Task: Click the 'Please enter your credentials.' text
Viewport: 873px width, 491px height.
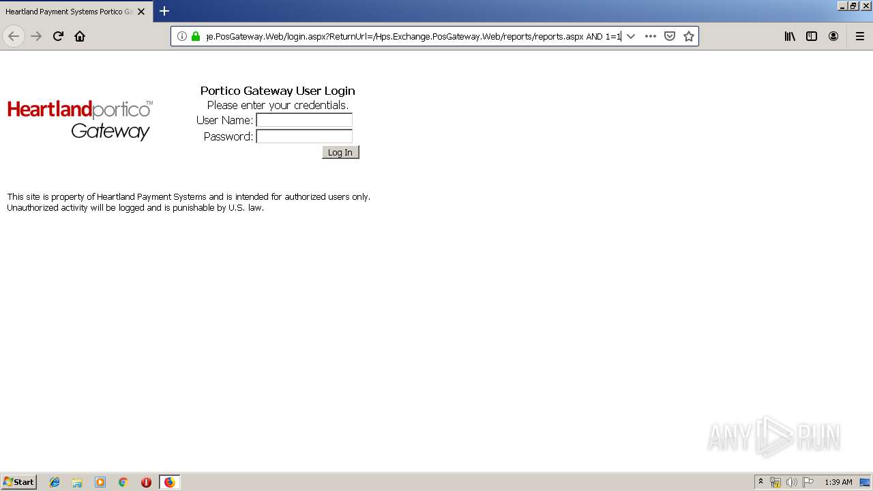Action: pyautogui.click(x=278, y=105)
